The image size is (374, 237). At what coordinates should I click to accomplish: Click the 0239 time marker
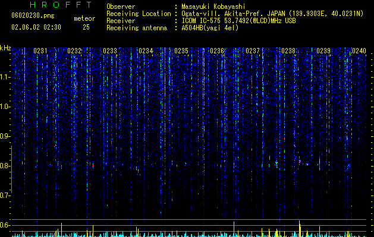click(323, 51)
